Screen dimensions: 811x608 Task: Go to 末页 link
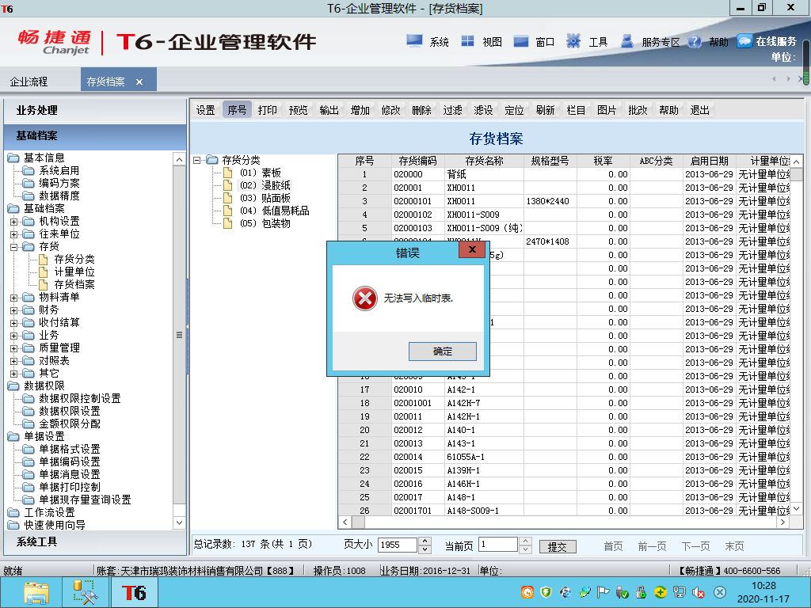[x=734, y=546]
